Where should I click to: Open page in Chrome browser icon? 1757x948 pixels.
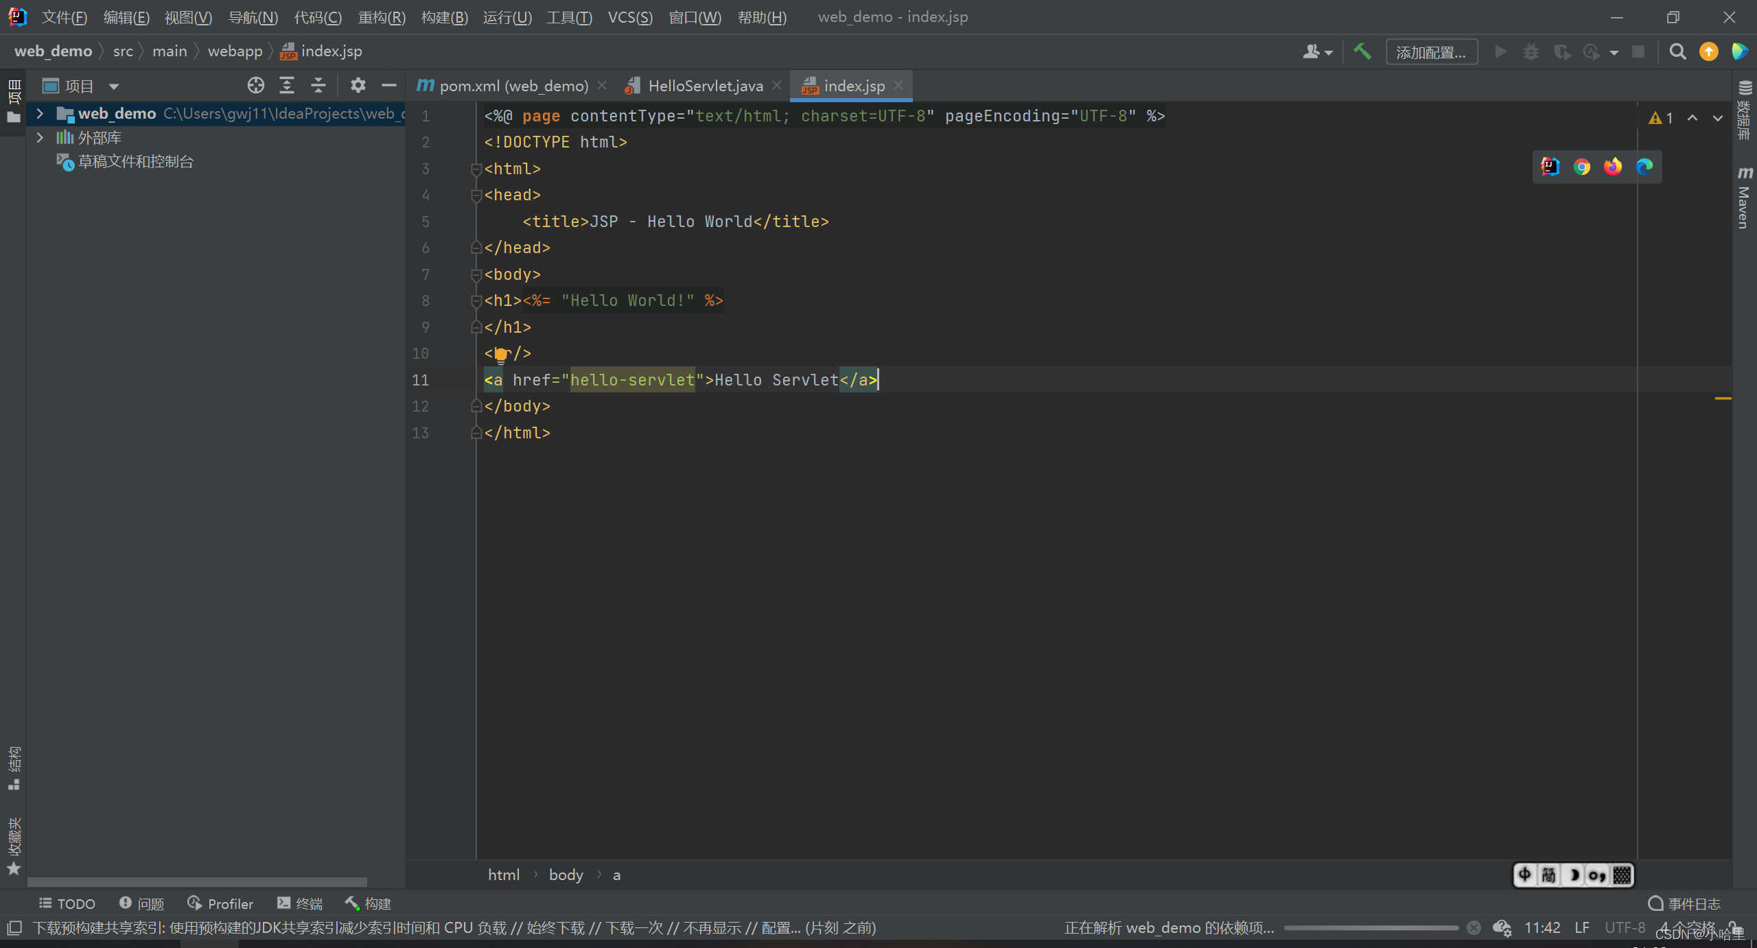point(1582,167)
